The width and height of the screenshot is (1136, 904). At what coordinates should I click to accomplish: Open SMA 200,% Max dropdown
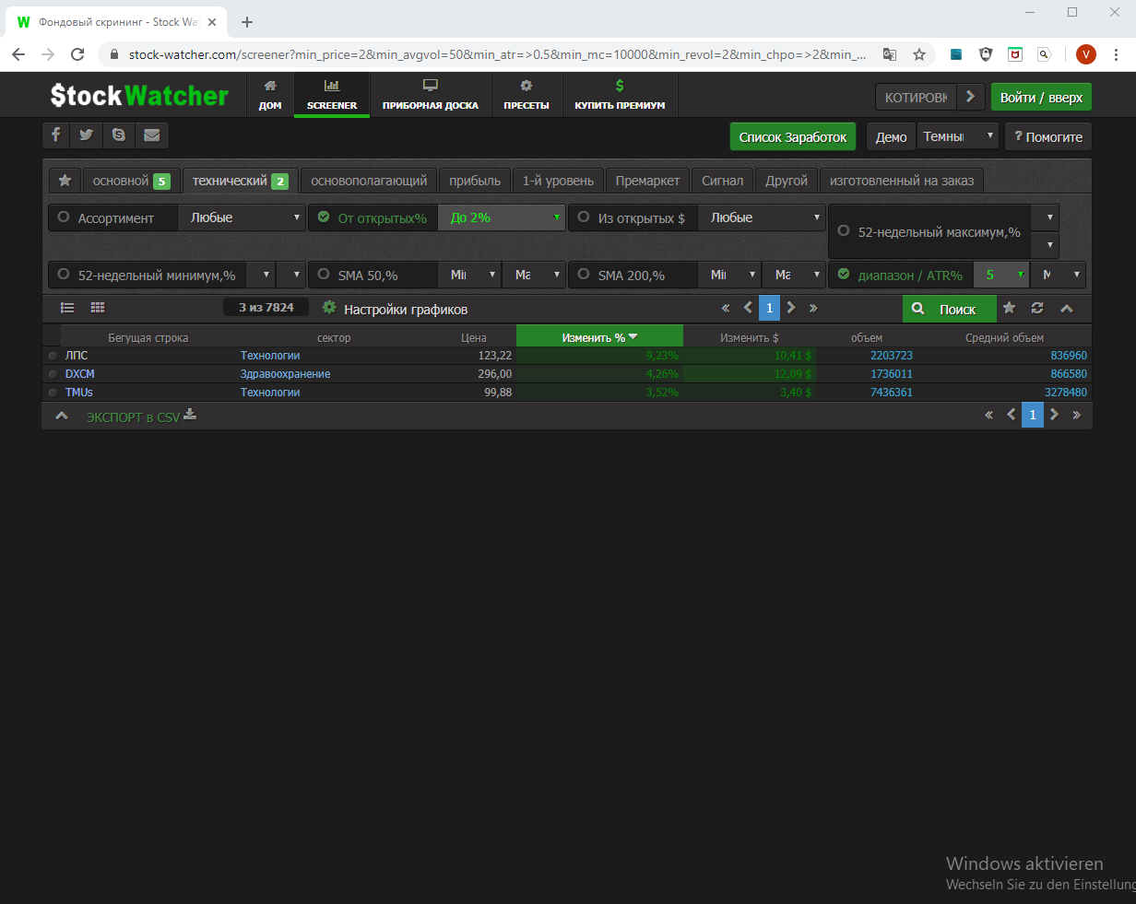coord(793,275)
